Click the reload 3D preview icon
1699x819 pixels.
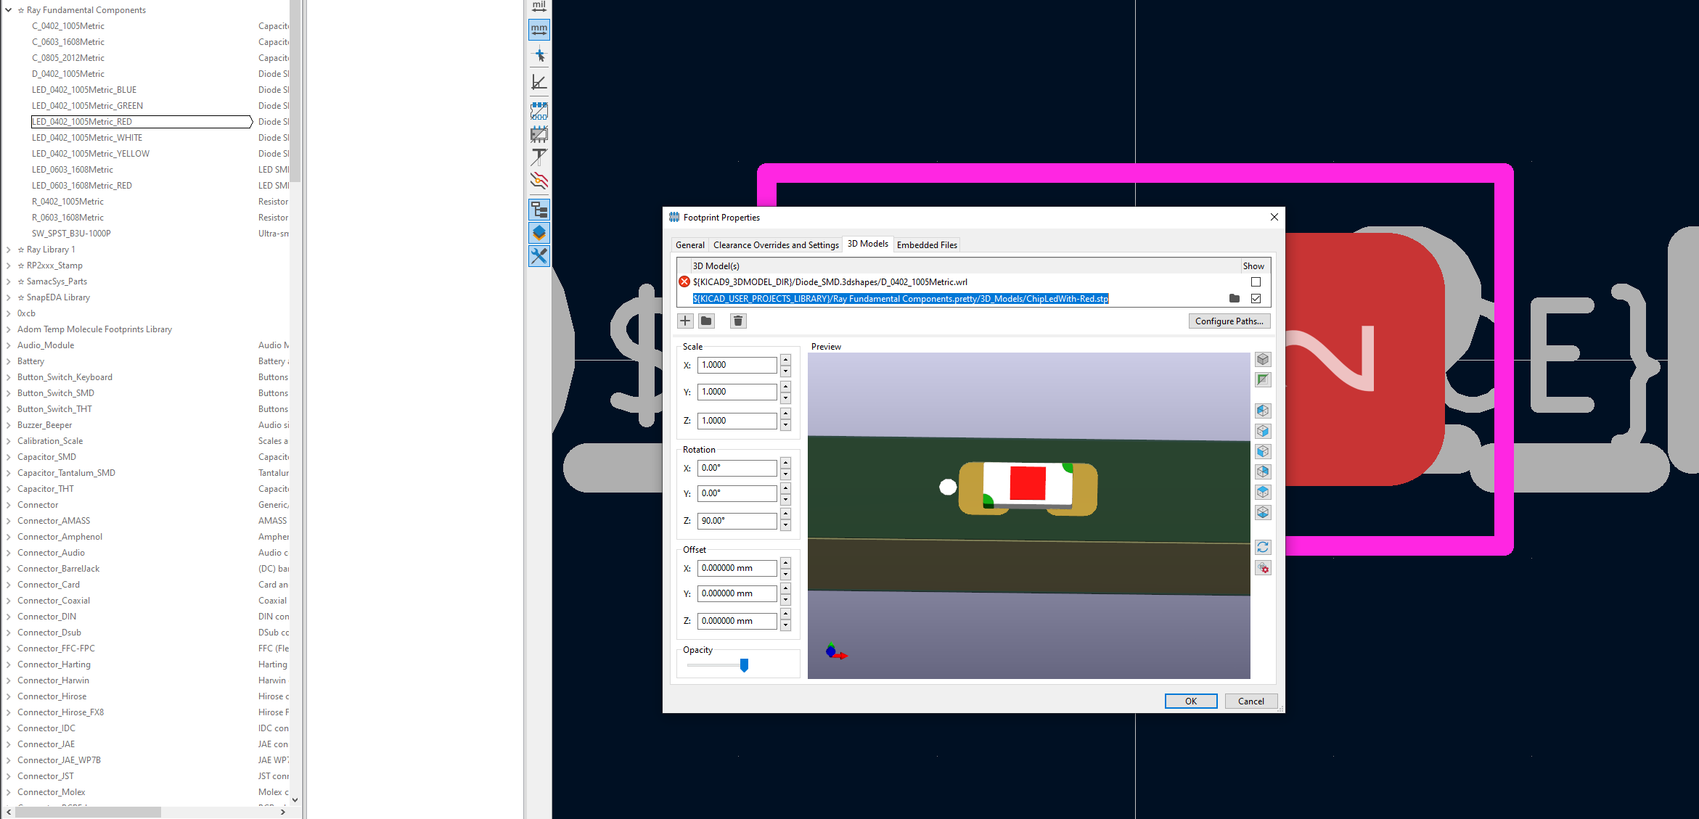coord(1263,547)
